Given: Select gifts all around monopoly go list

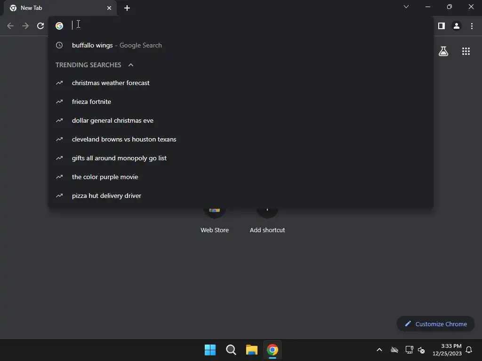Looking at the screenshot, I should click(x=241, y=158).
